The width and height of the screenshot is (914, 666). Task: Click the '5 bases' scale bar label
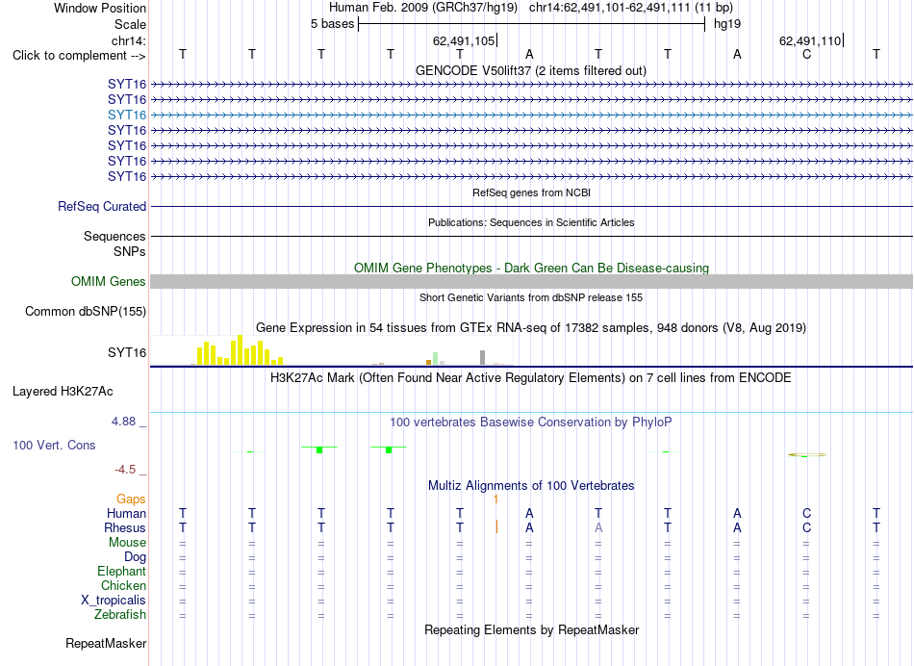pyautogui.click(x=332, y=24)
